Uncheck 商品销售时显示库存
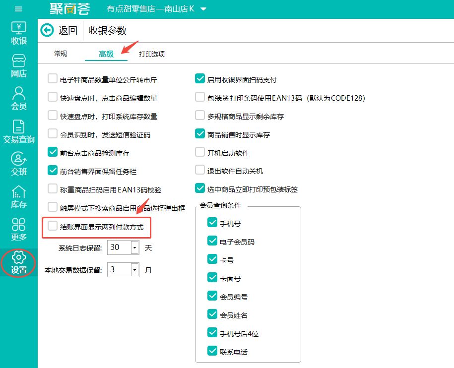454x368 pixels. point(200,134)
